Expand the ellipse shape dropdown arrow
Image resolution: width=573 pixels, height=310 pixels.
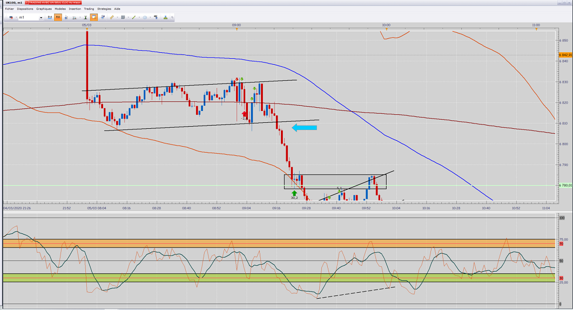tap(150, 17)
